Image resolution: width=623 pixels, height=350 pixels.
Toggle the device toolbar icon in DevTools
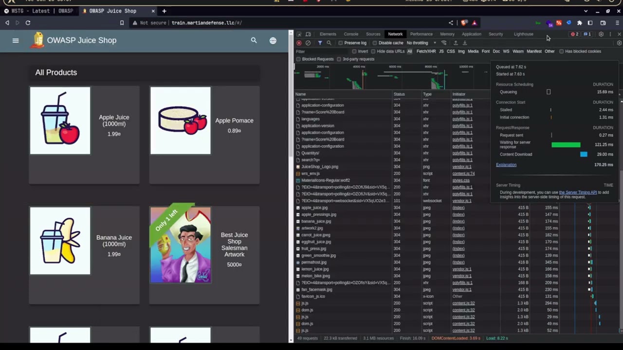pos(308,34)
